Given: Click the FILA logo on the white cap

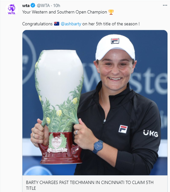Looking at the screenshot, I should pos(115,41).
